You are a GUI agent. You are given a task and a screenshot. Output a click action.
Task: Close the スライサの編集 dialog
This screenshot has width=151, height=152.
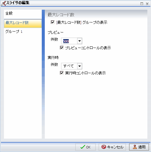pos(147,4)
